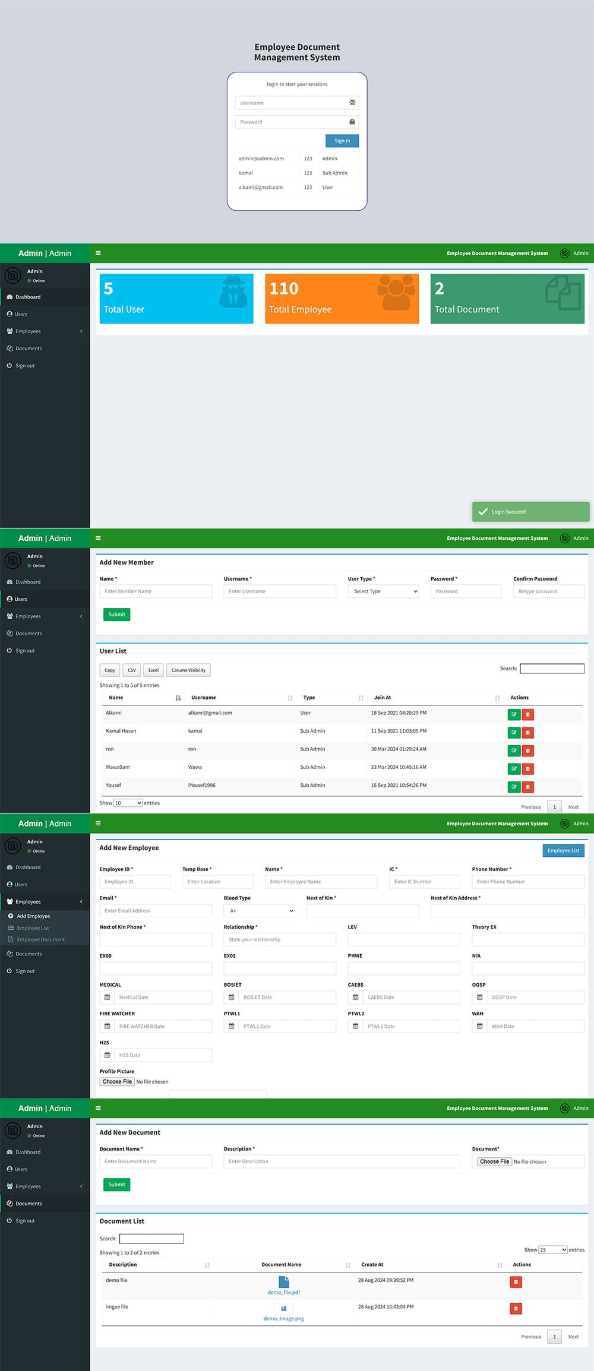The width and height of the screenshot is (594, 1371).
Task: Open the User Type Select Type dropdown
Action: tap(384, 591)
